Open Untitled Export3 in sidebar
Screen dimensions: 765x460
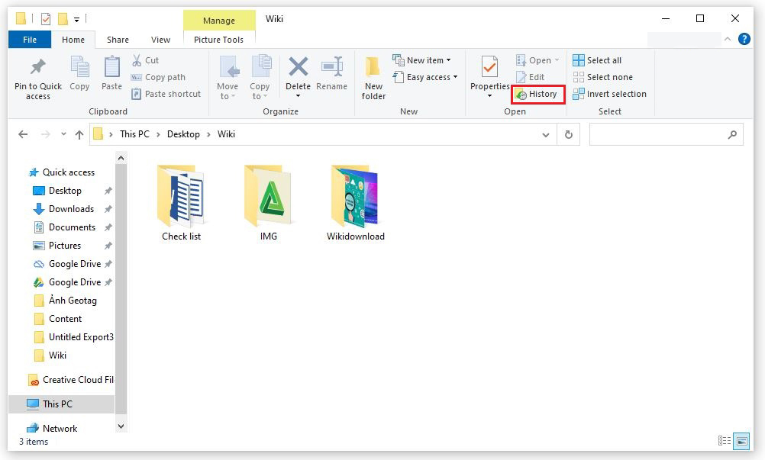[x=73, y=337]
